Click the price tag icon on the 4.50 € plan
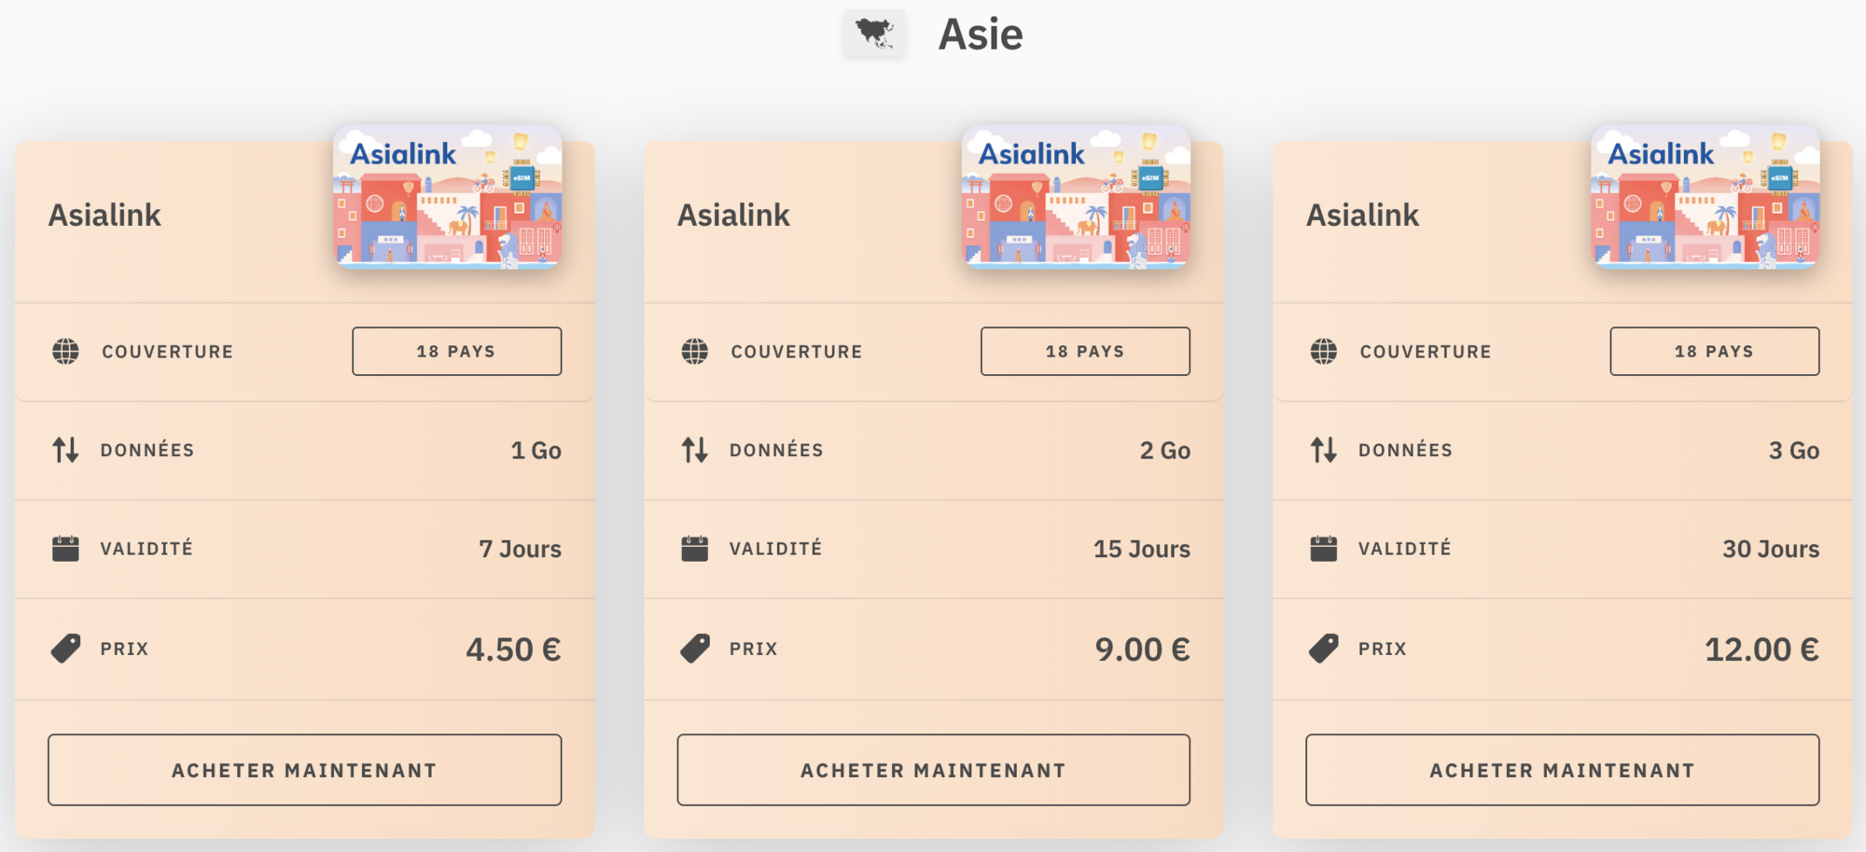This screenshot has height=852, width=1866. [x=65, y=648]
